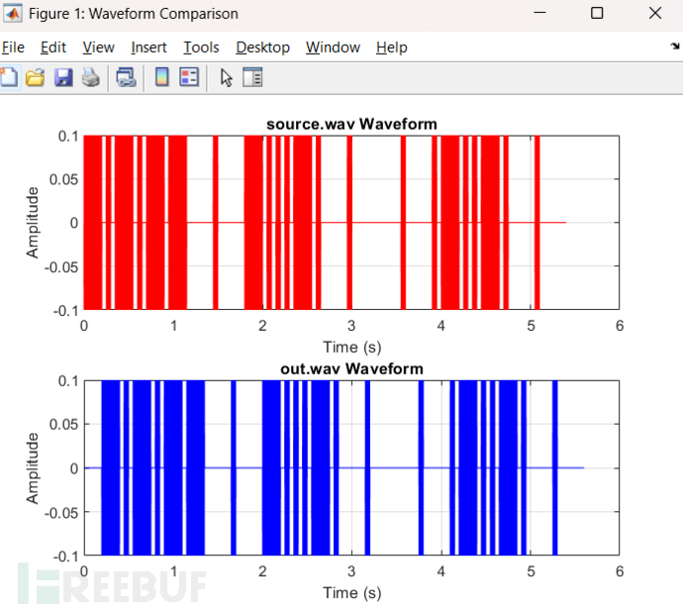
Task: Open the Help menu
Action: (x=392, y=48)
